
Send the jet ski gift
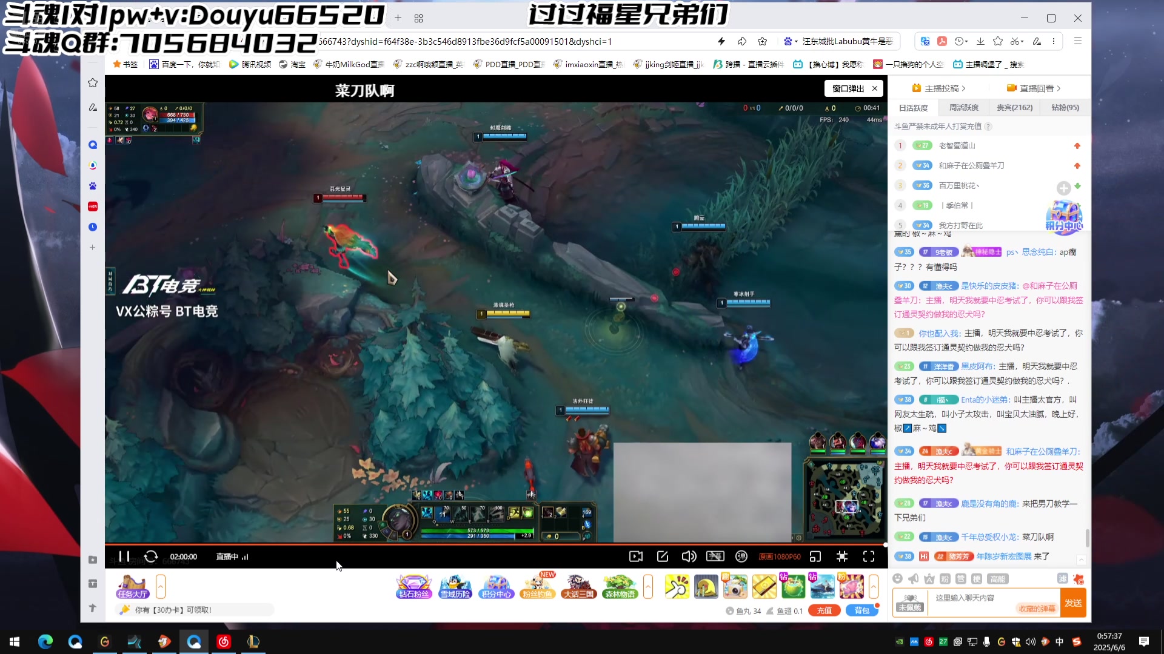(823, 587)
